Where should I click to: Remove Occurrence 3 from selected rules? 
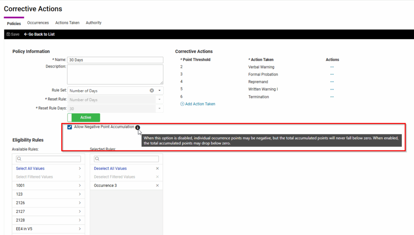tap(157, 185)
